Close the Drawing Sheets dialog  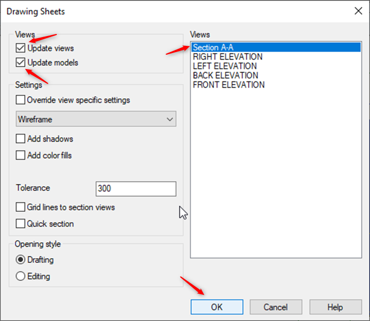[x=358, y=11]
